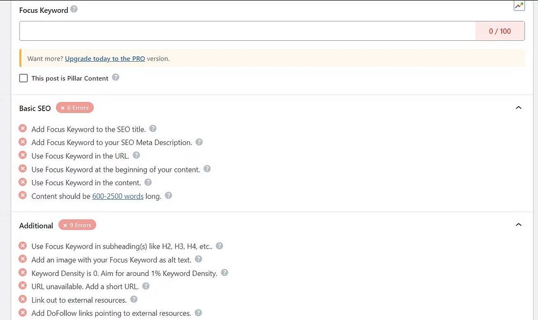Click error icon beside Keyword Density check
This screenshot has width=538, height=320.
pyautogui.click(x=23, y=272)
